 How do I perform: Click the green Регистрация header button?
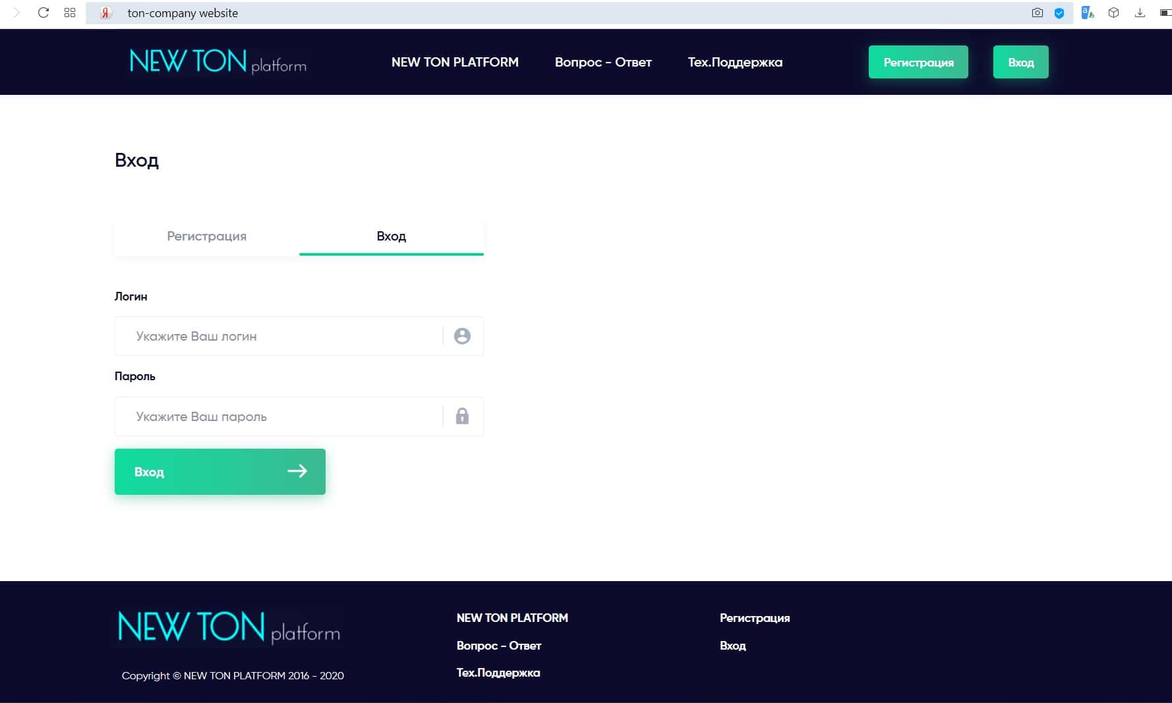pos(918,62)
